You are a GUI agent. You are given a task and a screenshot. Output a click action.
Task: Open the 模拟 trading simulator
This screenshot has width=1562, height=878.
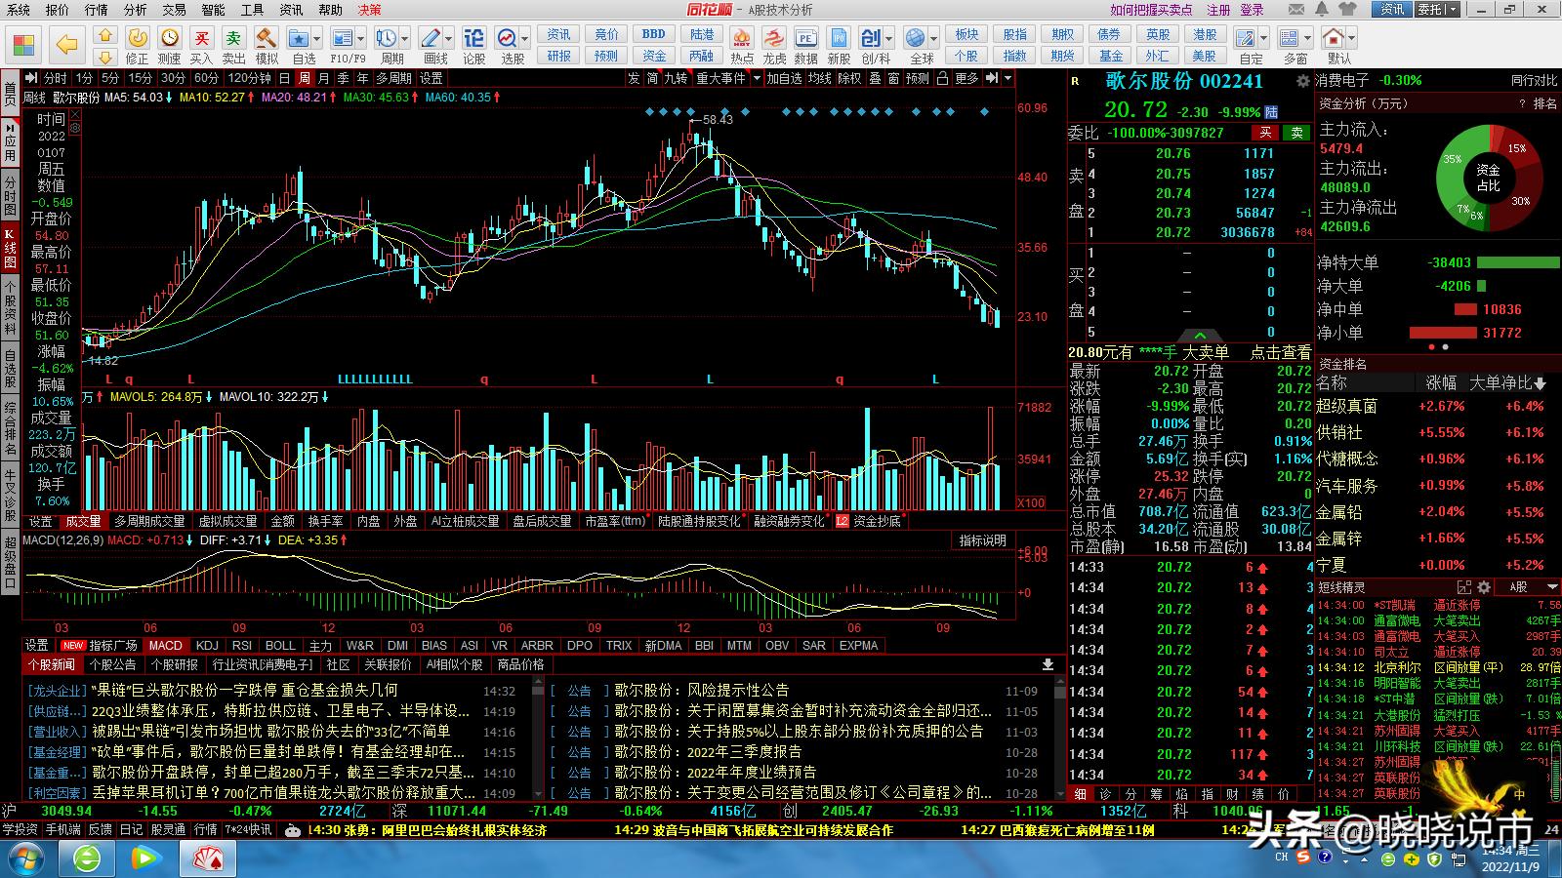[x=266, y=37]
